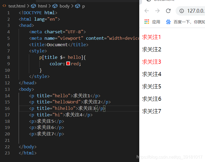Click the <html lang="en"> code line
Screen dimensions: 205x162
pos(39,19)
